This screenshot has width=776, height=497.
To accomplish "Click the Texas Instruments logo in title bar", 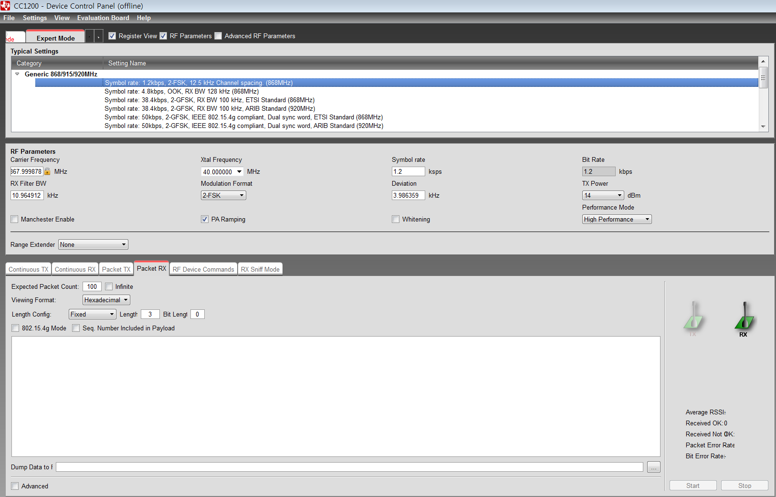I will click(x=5, y=6).
